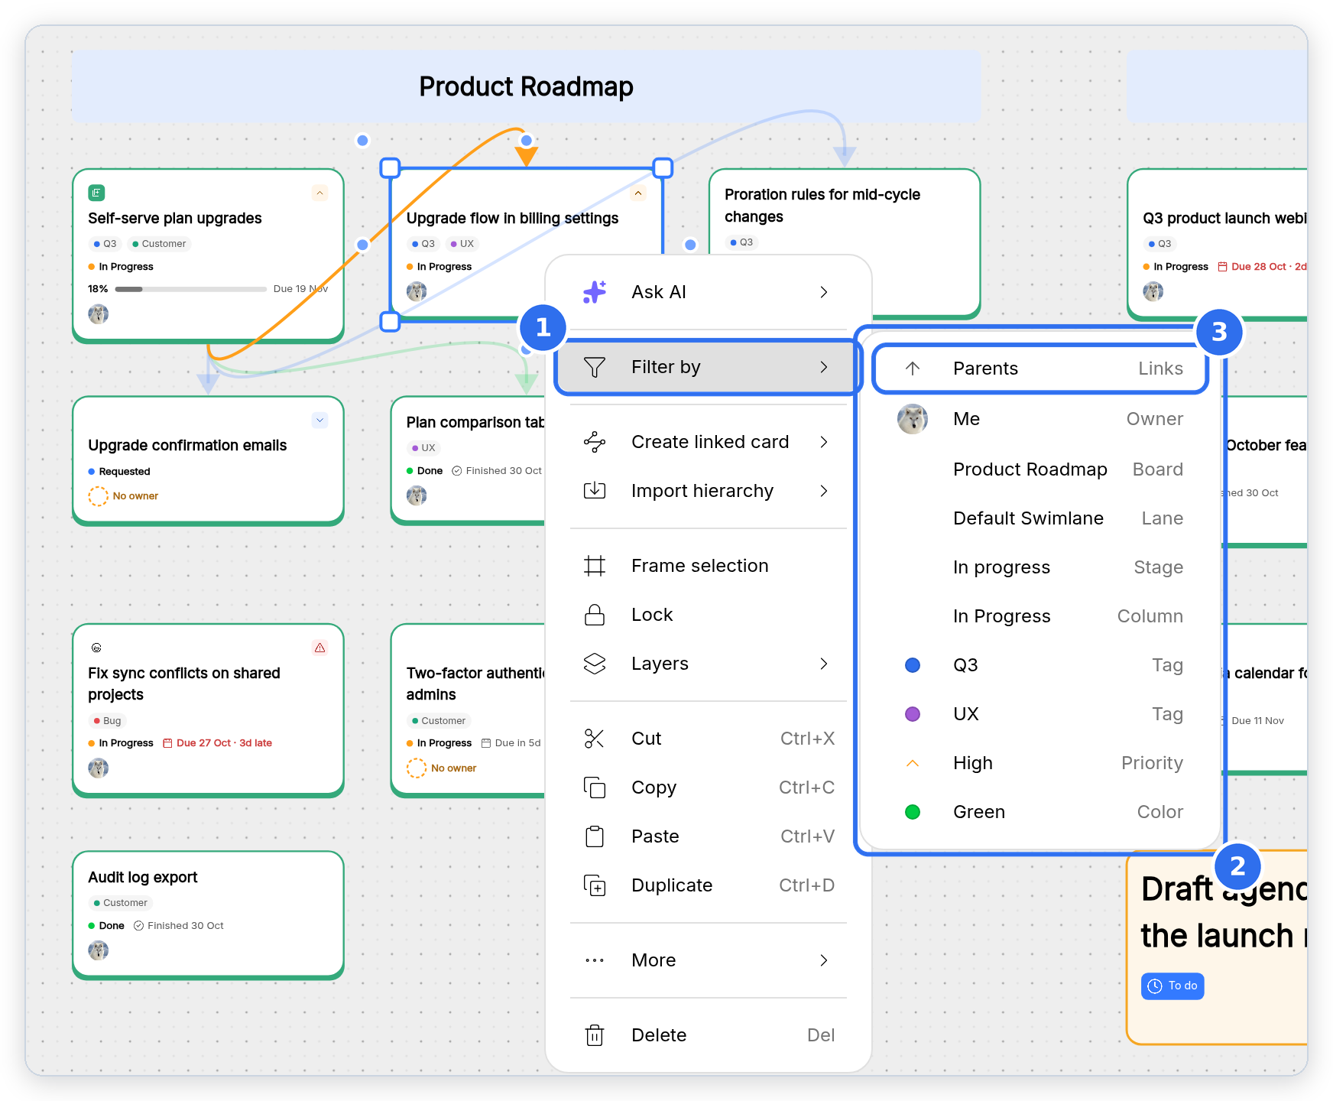
Task: Click the Filter by funnel icon
Action: coord(595,367)
